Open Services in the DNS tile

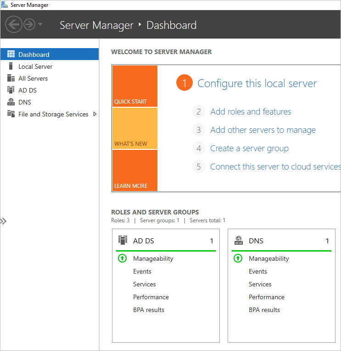pyautogui.click(x=260, y=284)
